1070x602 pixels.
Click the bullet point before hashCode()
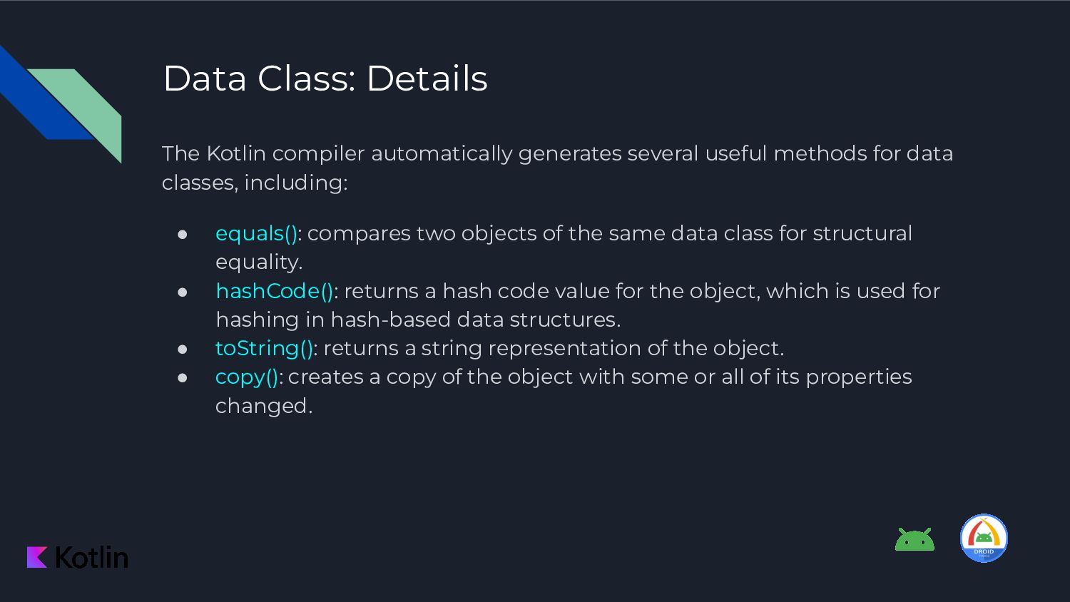click(183, 292)
